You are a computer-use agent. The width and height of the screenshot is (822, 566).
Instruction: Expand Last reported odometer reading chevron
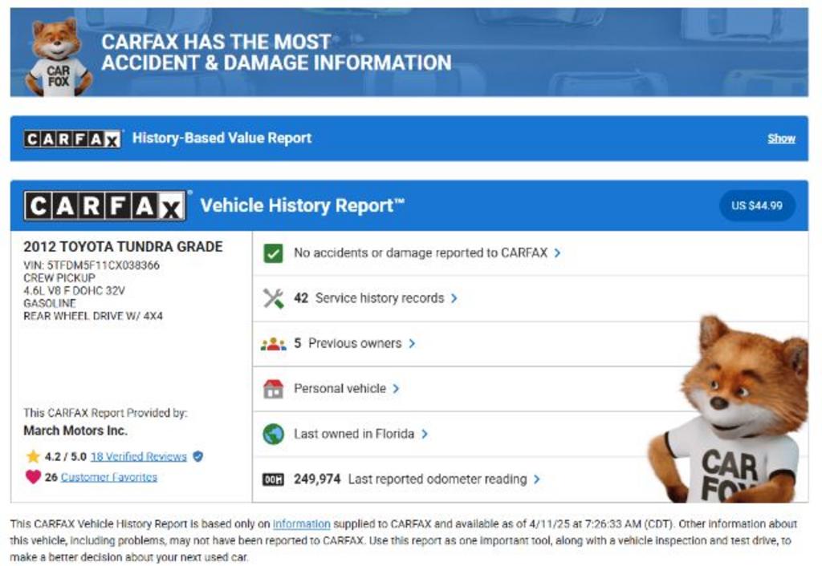pyautogui.click(x=536, y=479)
